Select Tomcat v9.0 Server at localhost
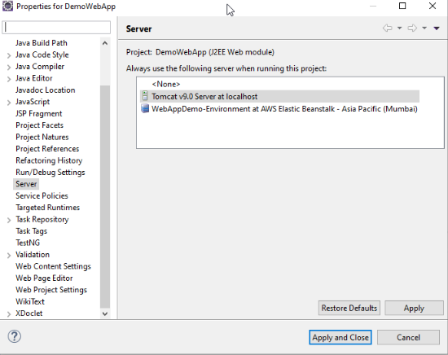 click(x=279, y=96)
